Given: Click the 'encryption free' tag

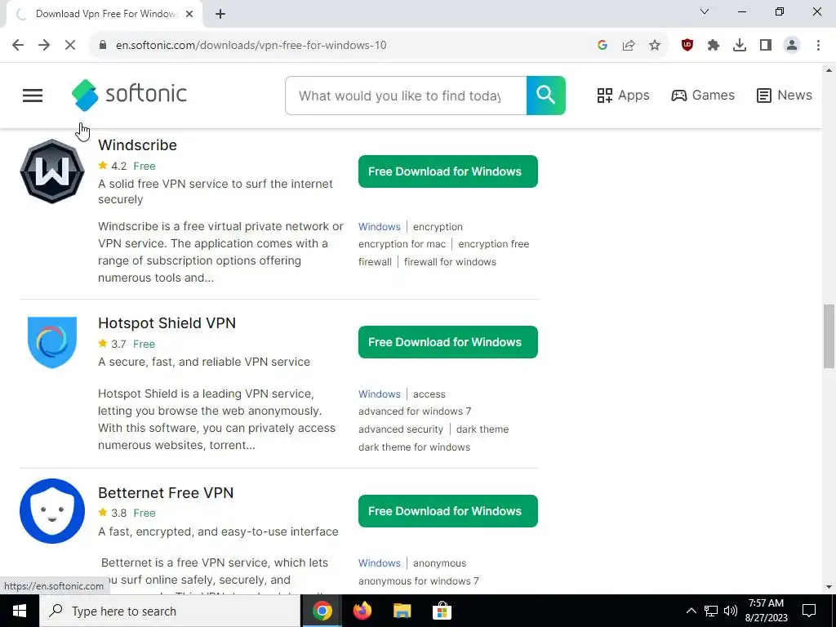Looking at the screenshot, I should point(494,244).
